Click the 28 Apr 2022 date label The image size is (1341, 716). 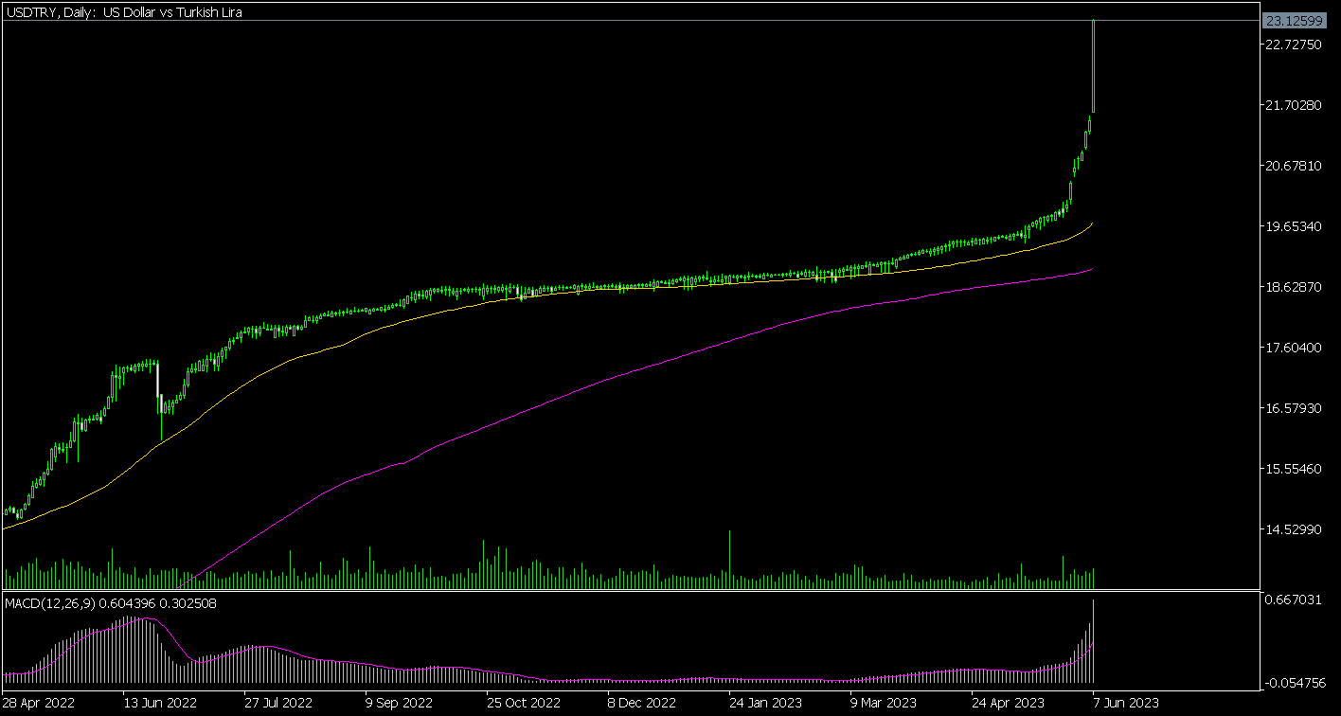(39, 704)
